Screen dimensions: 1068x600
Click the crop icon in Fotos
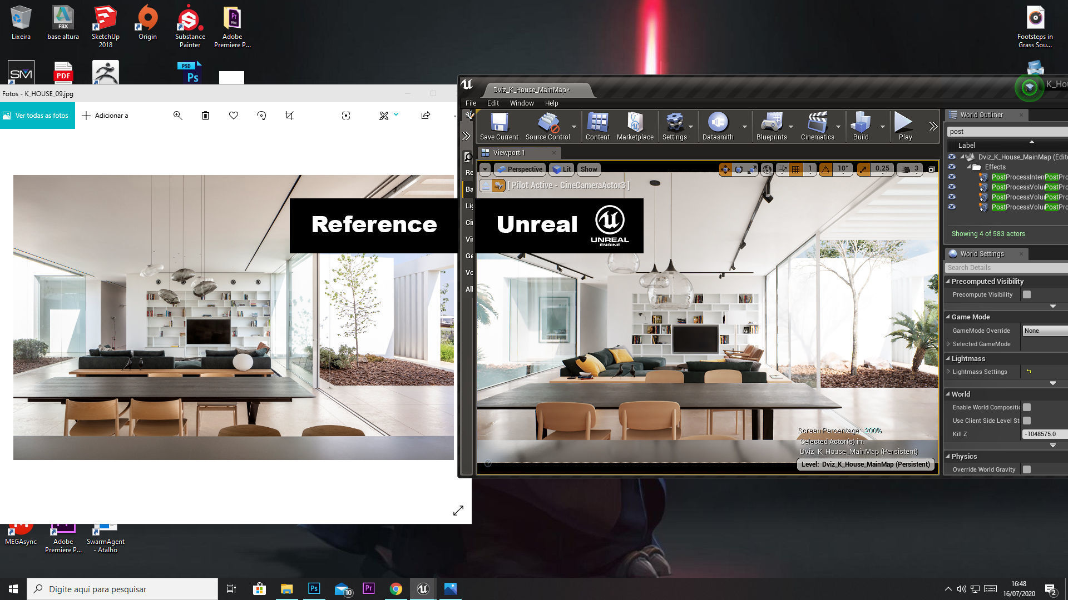289,116
